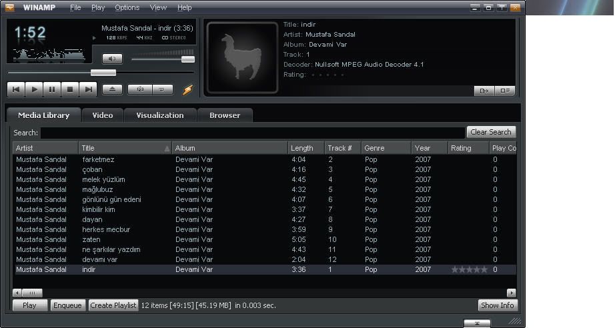The width and height of the screenshot is (615, 328).
Task: Collapse the library panel with bottom toggle
Action: point(477,323)
